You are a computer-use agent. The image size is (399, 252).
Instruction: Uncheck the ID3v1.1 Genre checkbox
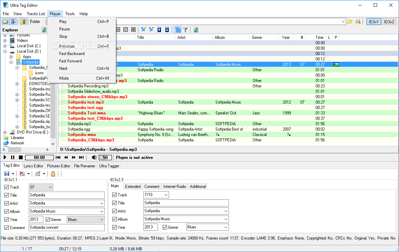(48, 220)
